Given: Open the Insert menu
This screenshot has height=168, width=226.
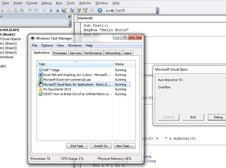Looking at the screenshot, I should click(18, 3).
